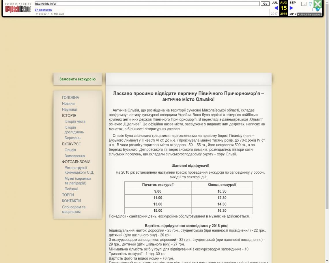Open the ТОРГИ menu item
Screen dimensions: 329x263
pos(68,195)
